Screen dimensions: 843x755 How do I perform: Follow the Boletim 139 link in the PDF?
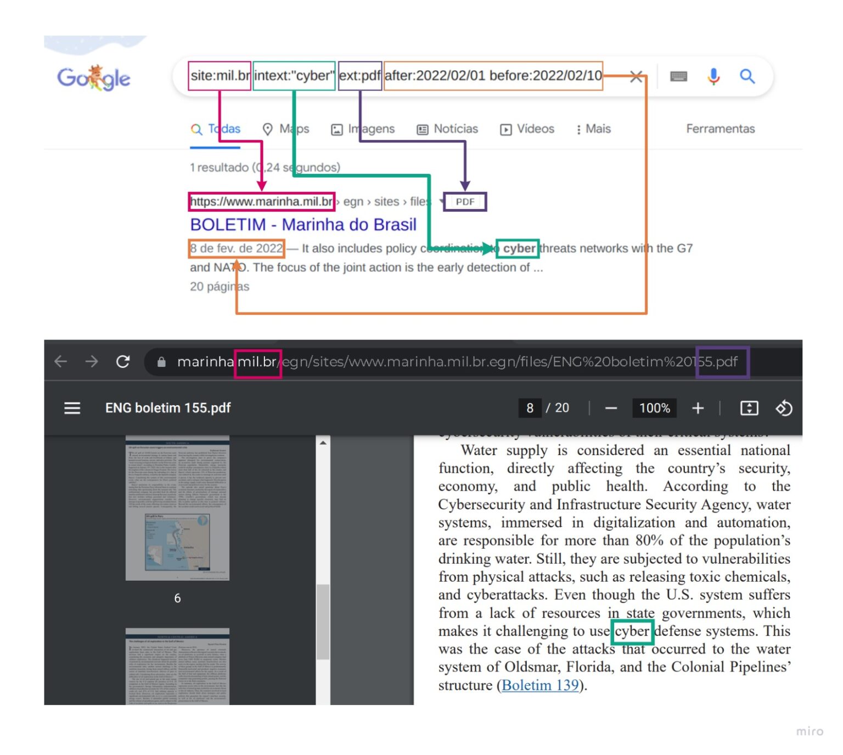pyautogui.click(x=539, y=685)
